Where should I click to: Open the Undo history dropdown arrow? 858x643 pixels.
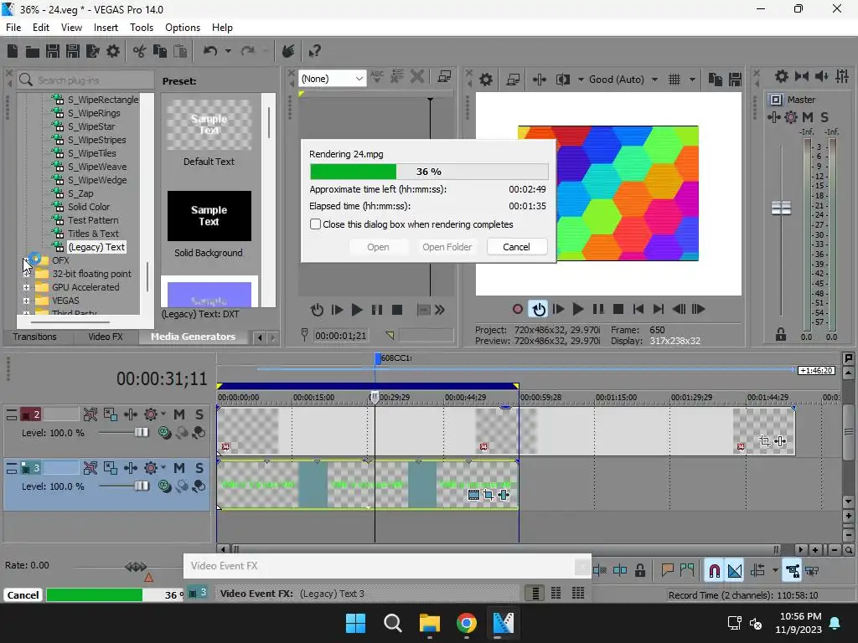228,51
